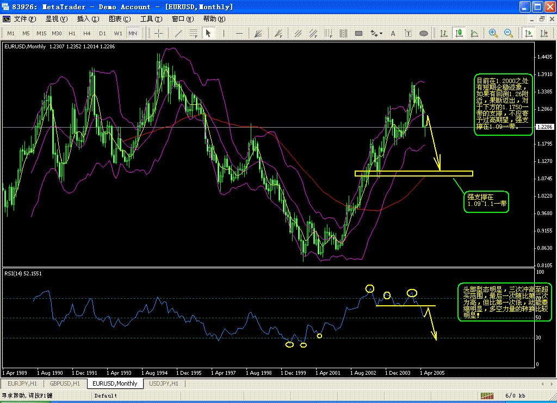Open the 图表 (Chart) menu
This screenshot has width=557, height=403.
(120, 19)
